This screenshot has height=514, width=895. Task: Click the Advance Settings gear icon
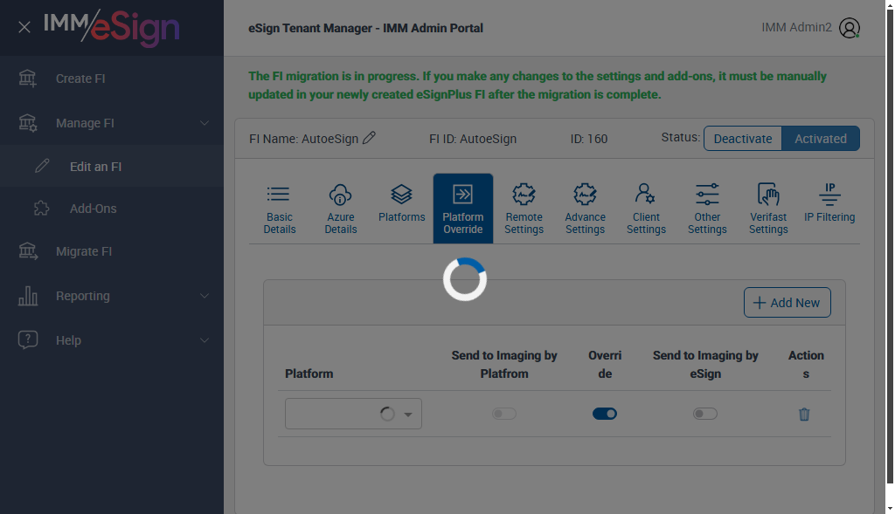click(585, 195)
